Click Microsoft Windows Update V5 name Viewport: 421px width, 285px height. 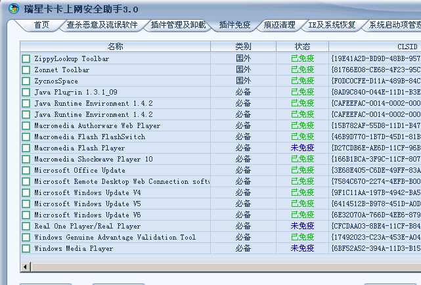pyautogui.click(x=87, y=204)
